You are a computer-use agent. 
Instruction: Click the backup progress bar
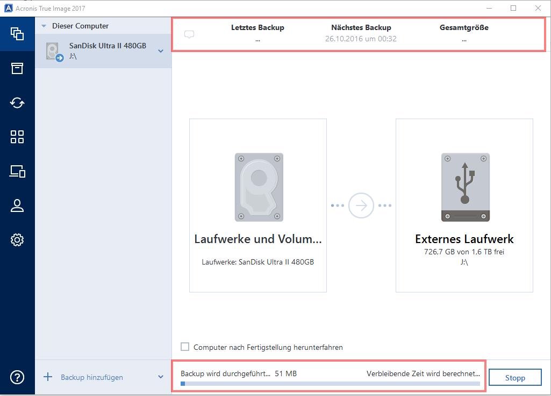(x=330, y=384)
